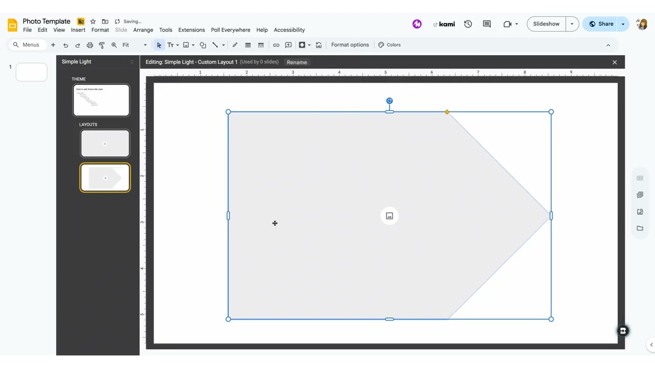
Task: Select the paint format tool
Action: coord(102,45)
